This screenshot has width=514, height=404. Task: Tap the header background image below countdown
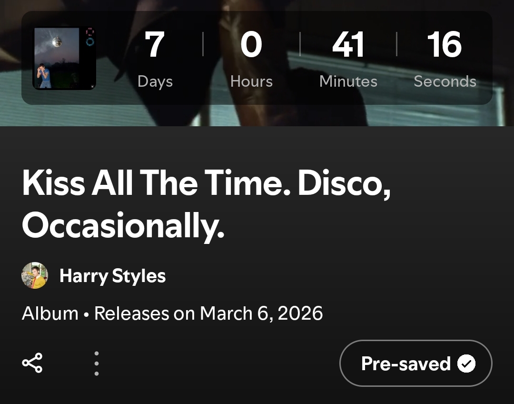pyautogui.click(x=257, y=115)
